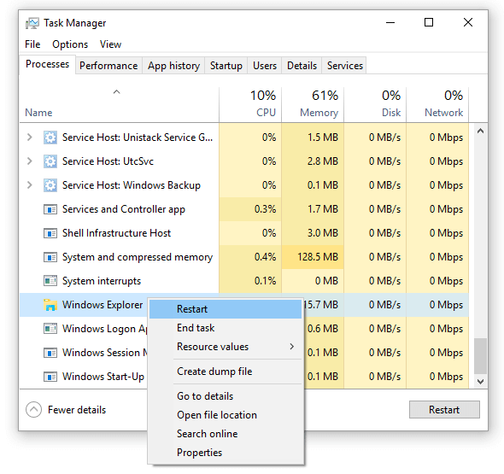Open the View menu
504x474 pixels.
[x=110, y=44]
